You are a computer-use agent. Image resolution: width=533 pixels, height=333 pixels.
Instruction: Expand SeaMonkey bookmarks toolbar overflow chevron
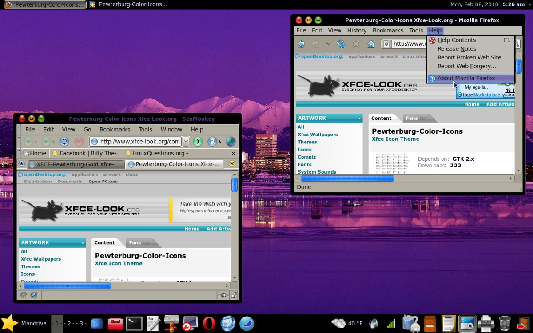233,153
